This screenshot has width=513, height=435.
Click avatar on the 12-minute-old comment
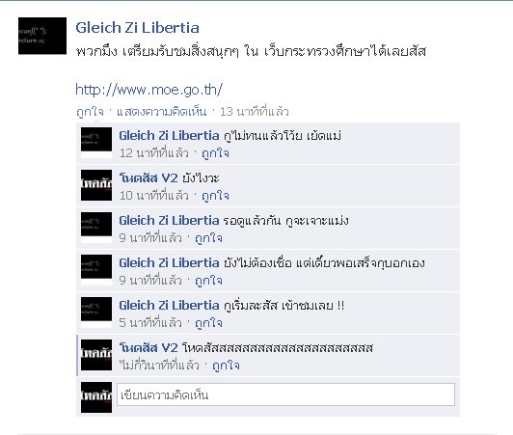tap(96, 143)
